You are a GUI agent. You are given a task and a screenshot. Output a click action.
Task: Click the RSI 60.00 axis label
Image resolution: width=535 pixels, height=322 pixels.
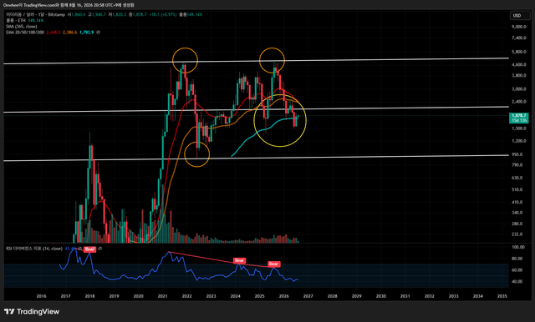(x=518, y=270)
